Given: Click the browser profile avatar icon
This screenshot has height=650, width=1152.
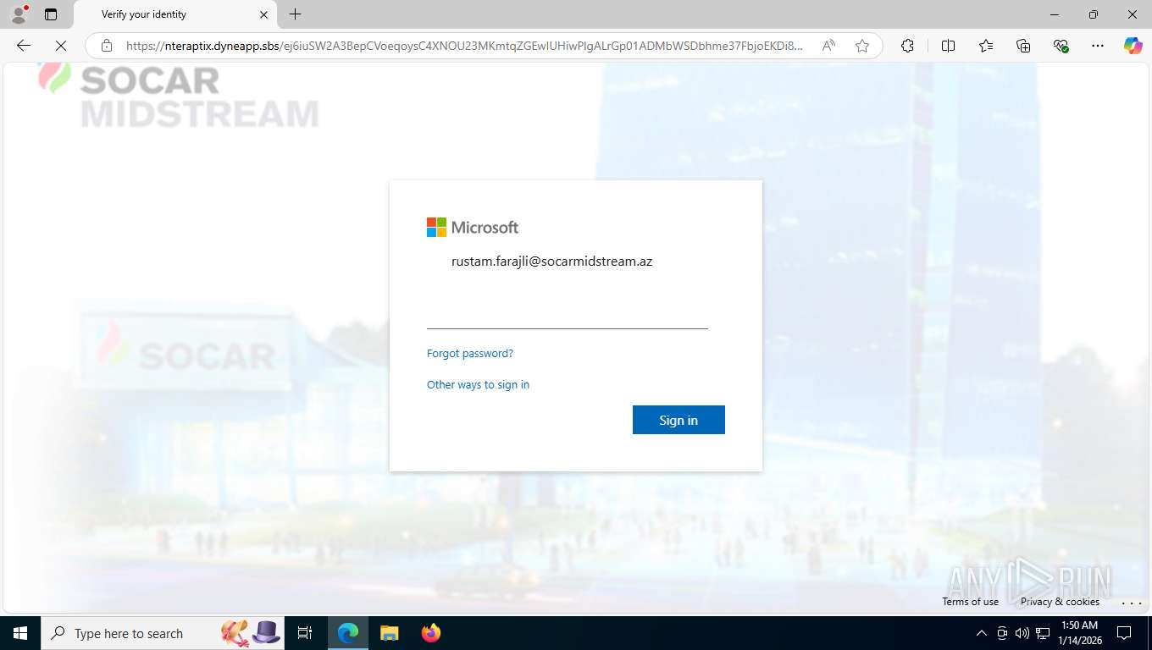Looking at the screenshot, I should coord(19,14).
